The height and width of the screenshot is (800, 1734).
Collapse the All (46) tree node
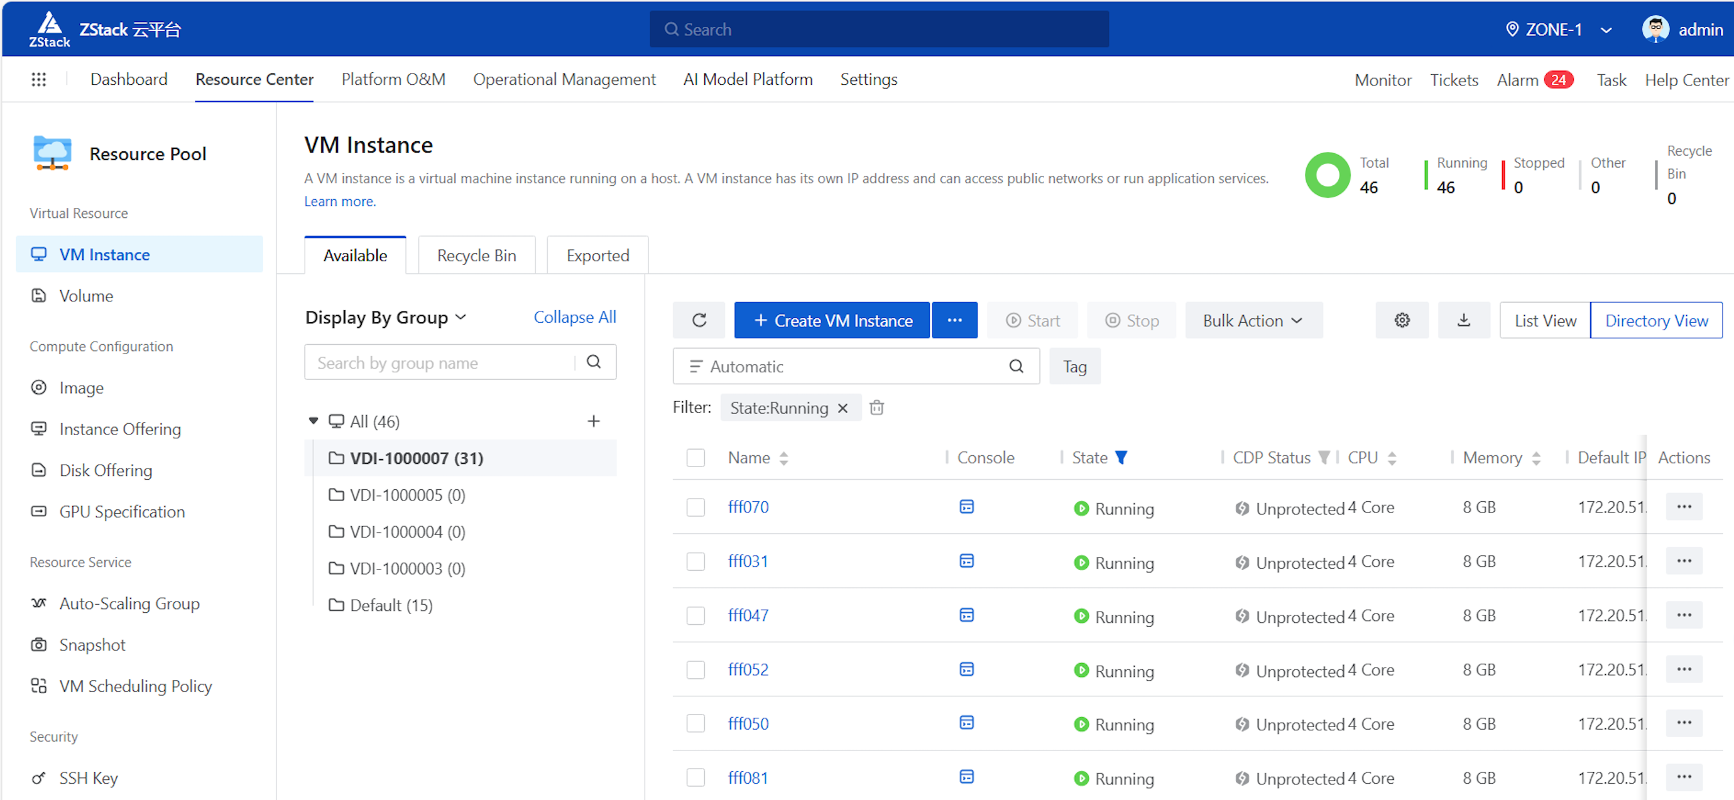pos(313,421)
